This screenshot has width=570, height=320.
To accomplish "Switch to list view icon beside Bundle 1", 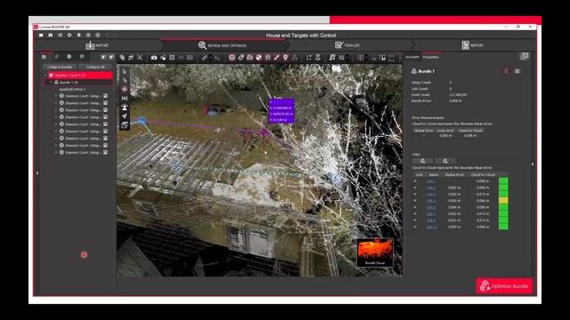I will tap(507, 71).
